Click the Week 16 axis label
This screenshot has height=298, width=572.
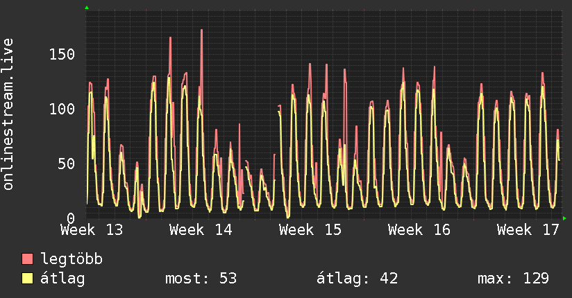419,230
